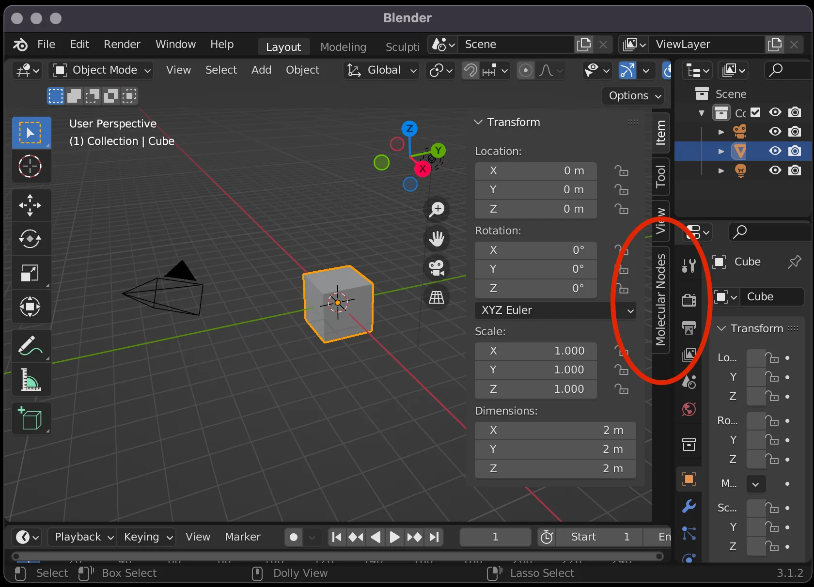
Task: Toggle Light object visibility eye in outliner
Action: pyautogui.click(x=775, y=170)
